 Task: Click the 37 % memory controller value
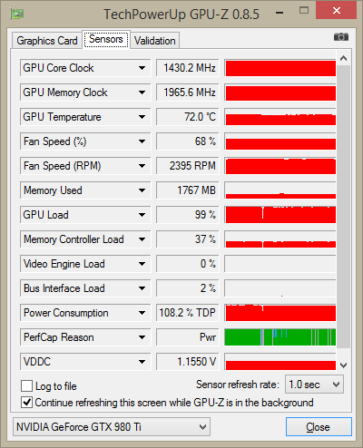coord(188,239)
